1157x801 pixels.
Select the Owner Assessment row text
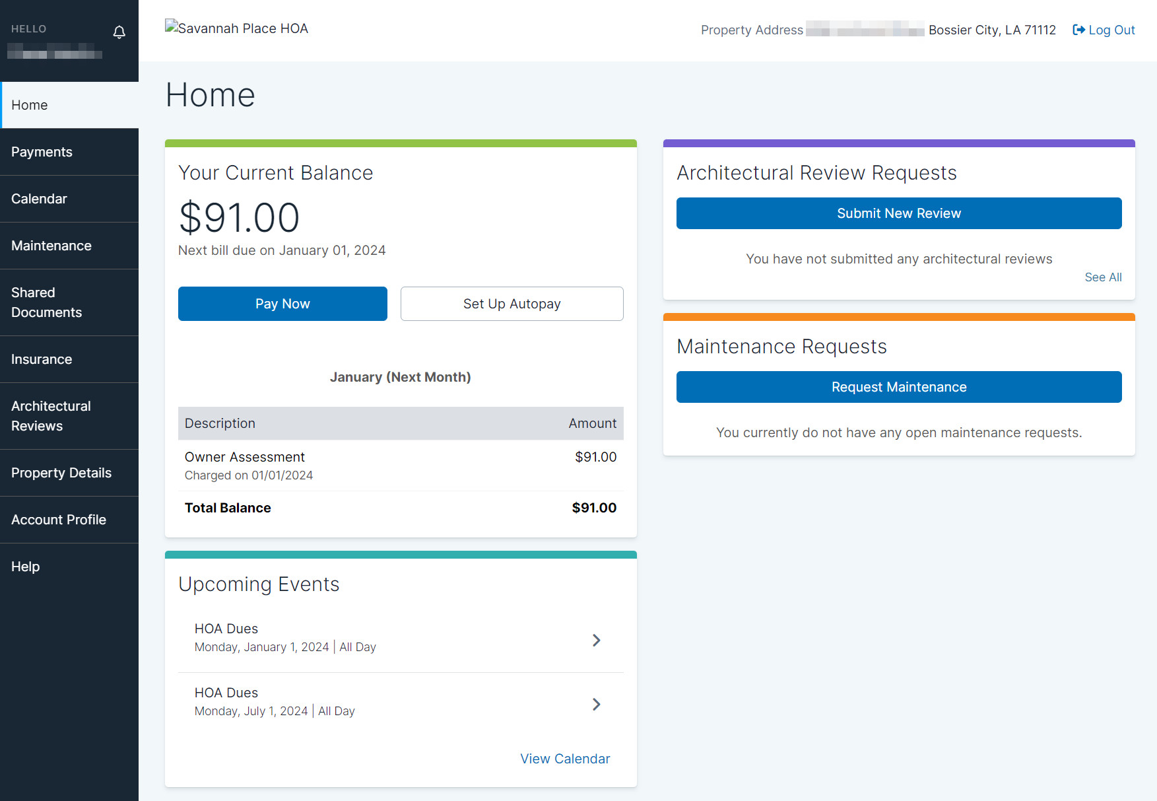244,457
